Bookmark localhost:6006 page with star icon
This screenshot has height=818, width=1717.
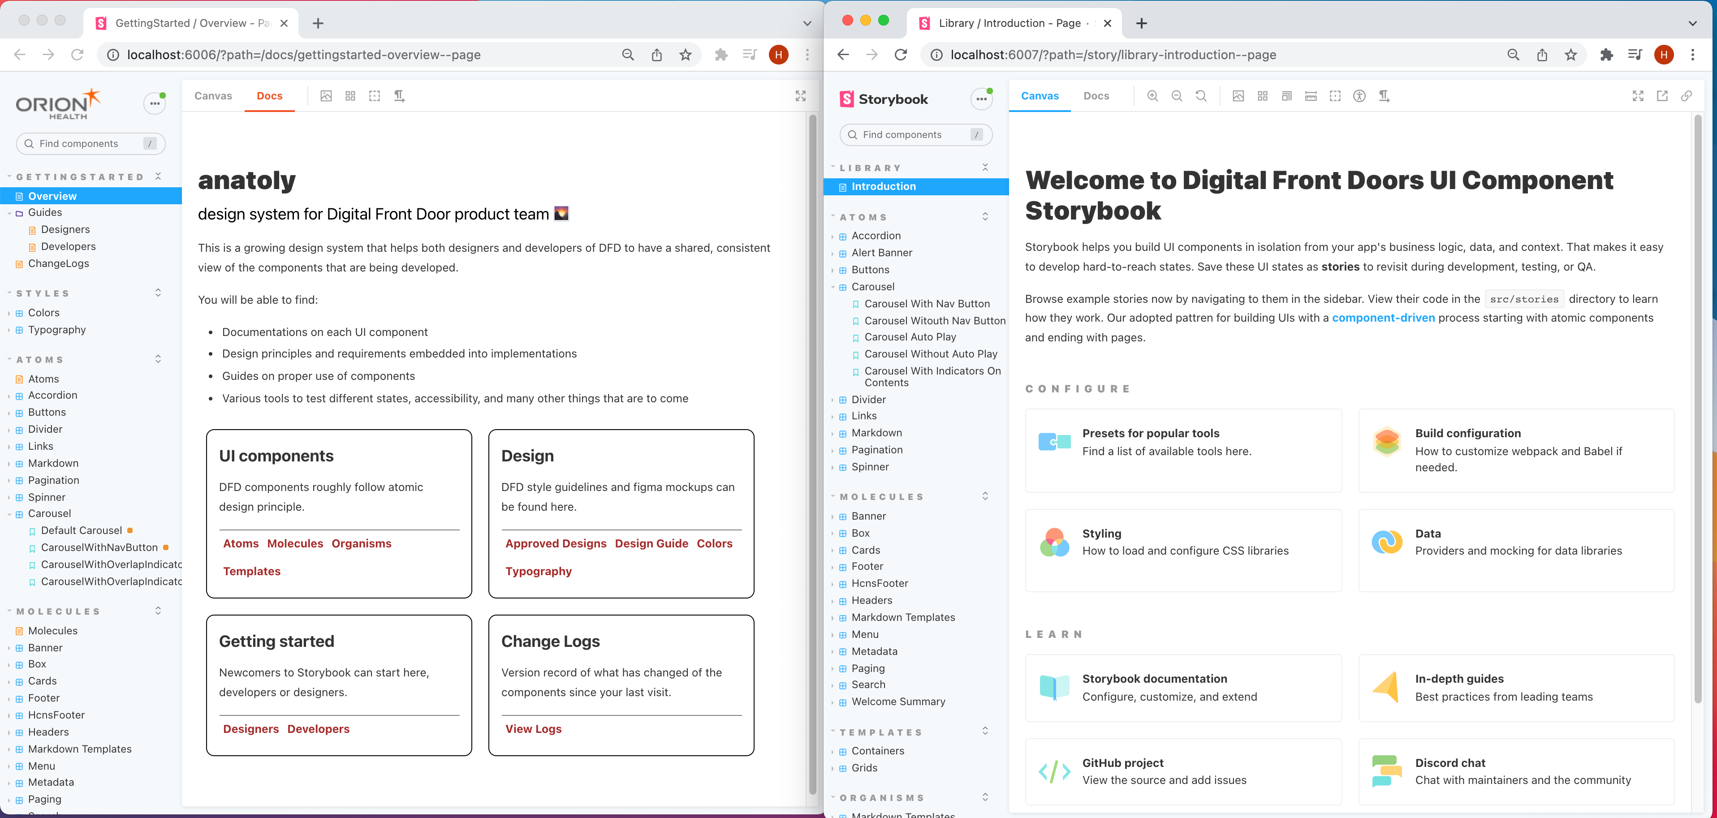[x=685, y=55]
